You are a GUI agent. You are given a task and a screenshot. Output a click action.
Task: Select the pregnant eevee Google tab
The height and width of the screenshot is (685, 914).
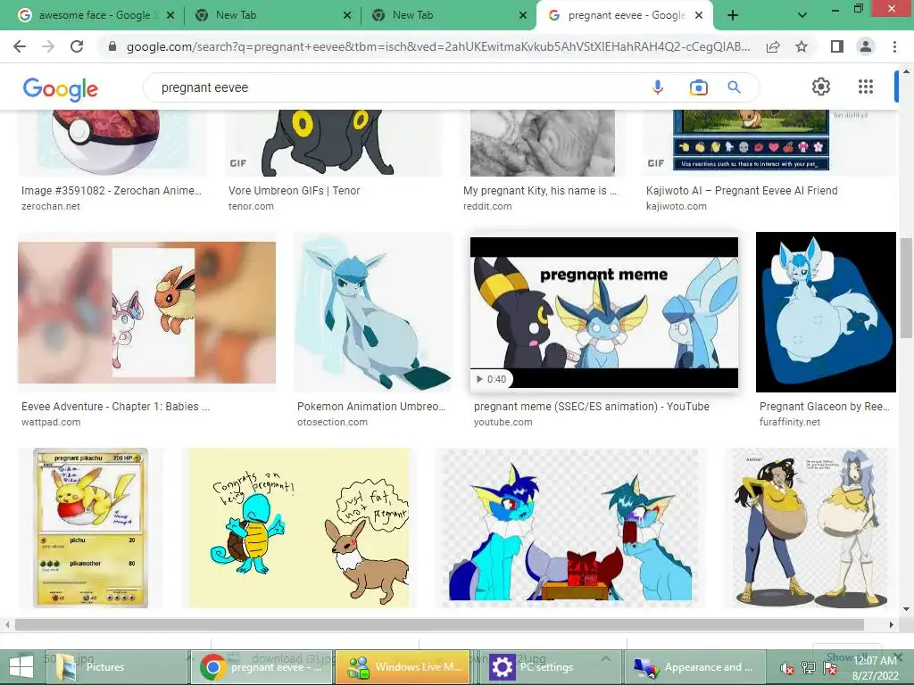click(x=625, y=15)
